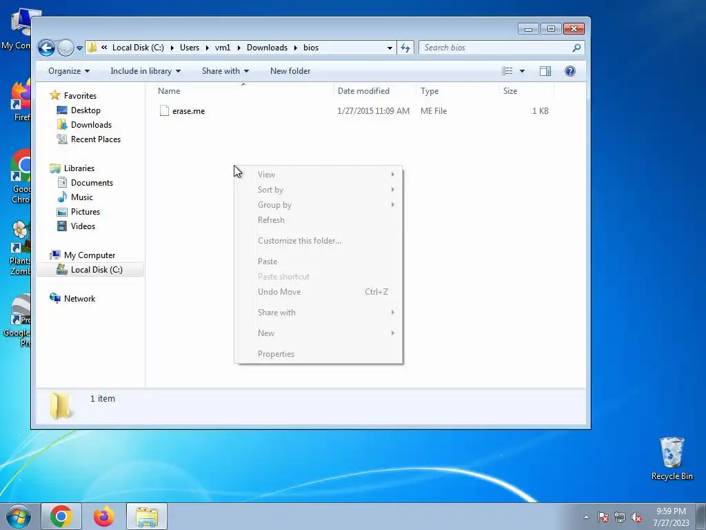Create a New folder

click(x=290, y=71)
